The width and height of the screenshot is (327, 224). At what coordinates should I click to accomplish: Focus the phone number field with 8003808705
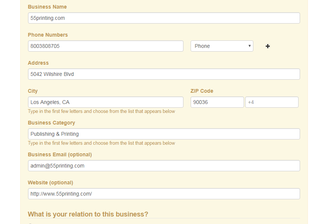105,46
